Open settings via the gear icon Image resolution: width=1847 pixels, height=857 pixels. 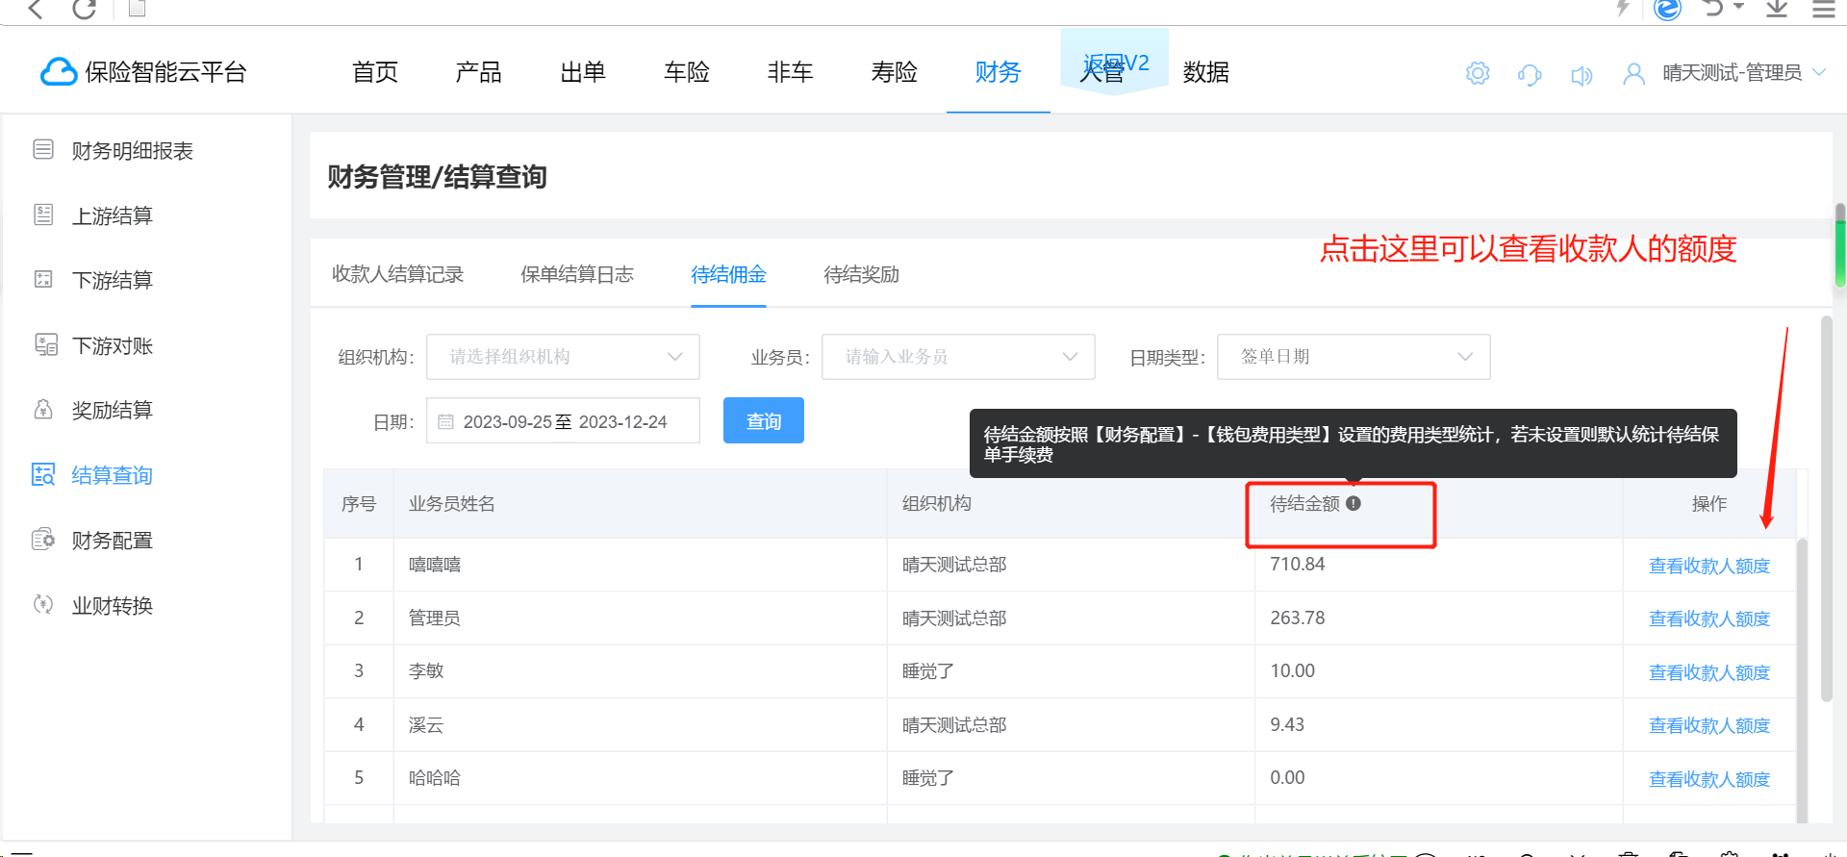tap(1478, 73)
